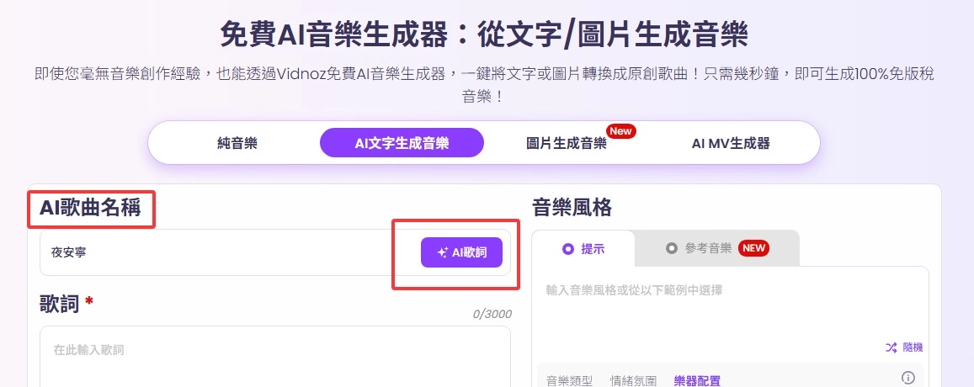Select the 參考音樂 radio option

click(x=672, y=248)
